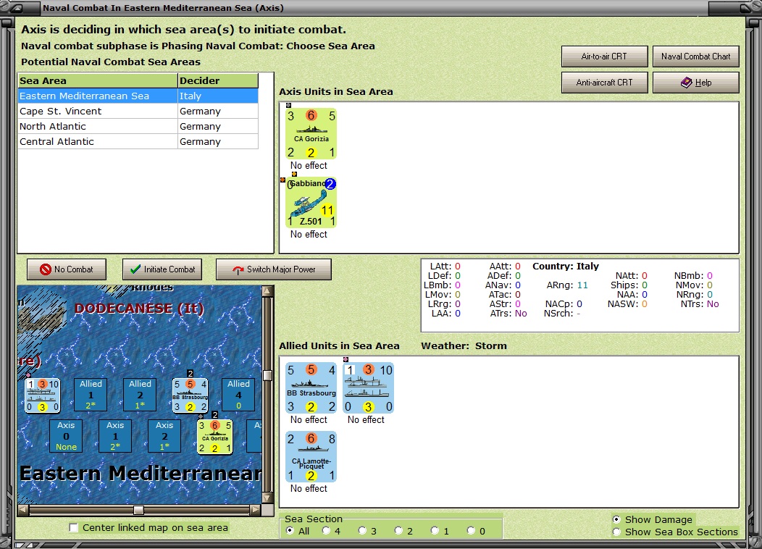762x549 pixels.
Task: Click the linked map scroll down arrow
Action: pos(267,498)
